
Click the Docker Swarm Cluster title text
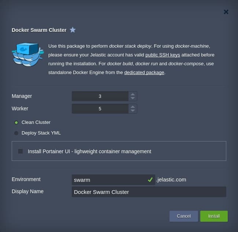pyautogui.click(x=39, y=30)
